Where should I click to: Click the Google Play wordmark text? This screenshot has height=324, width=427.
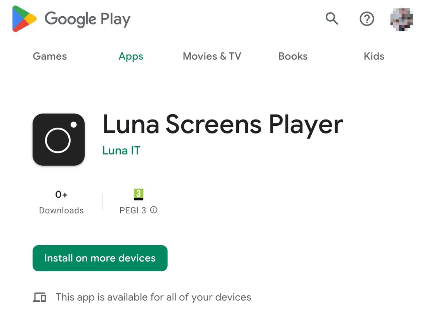click(x=87, y=19)
